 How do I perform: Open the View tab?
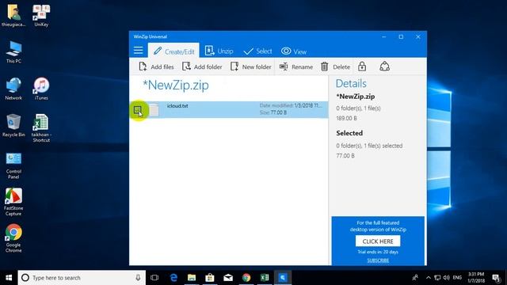294,51
